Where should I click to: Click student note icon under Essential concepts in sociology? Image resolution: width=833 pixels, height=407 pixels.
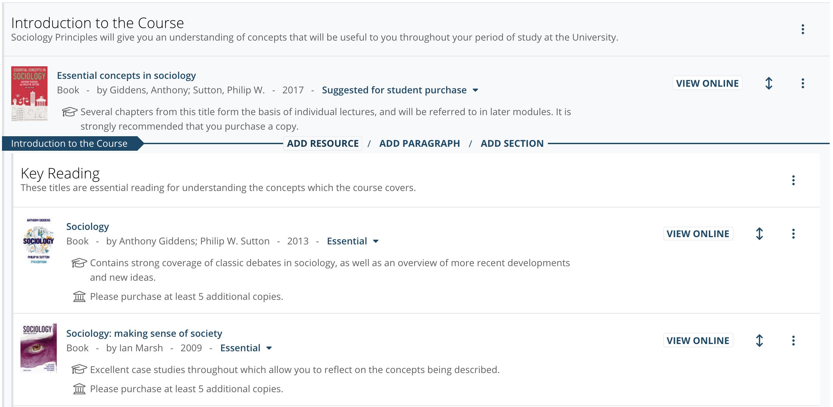coord(70,112)
